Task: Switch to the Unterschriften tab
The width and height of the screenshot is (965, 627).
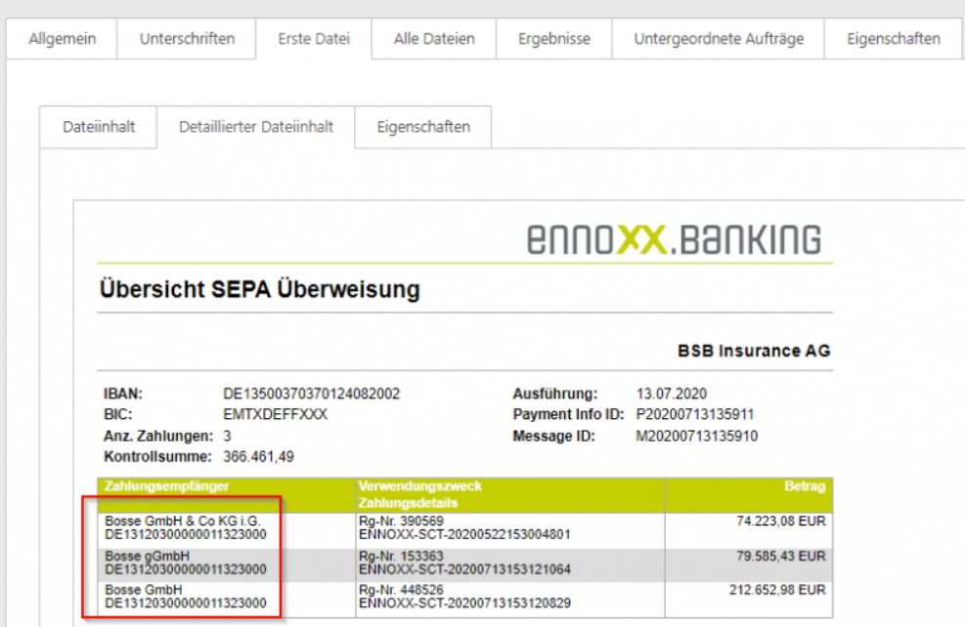Action: (x=187, y=39)
